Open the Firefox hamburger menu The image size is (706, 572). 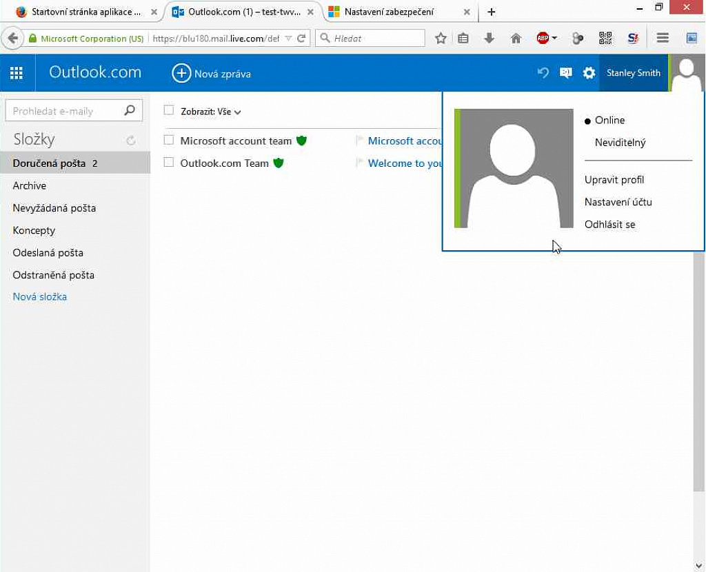(x=663, y=39)
